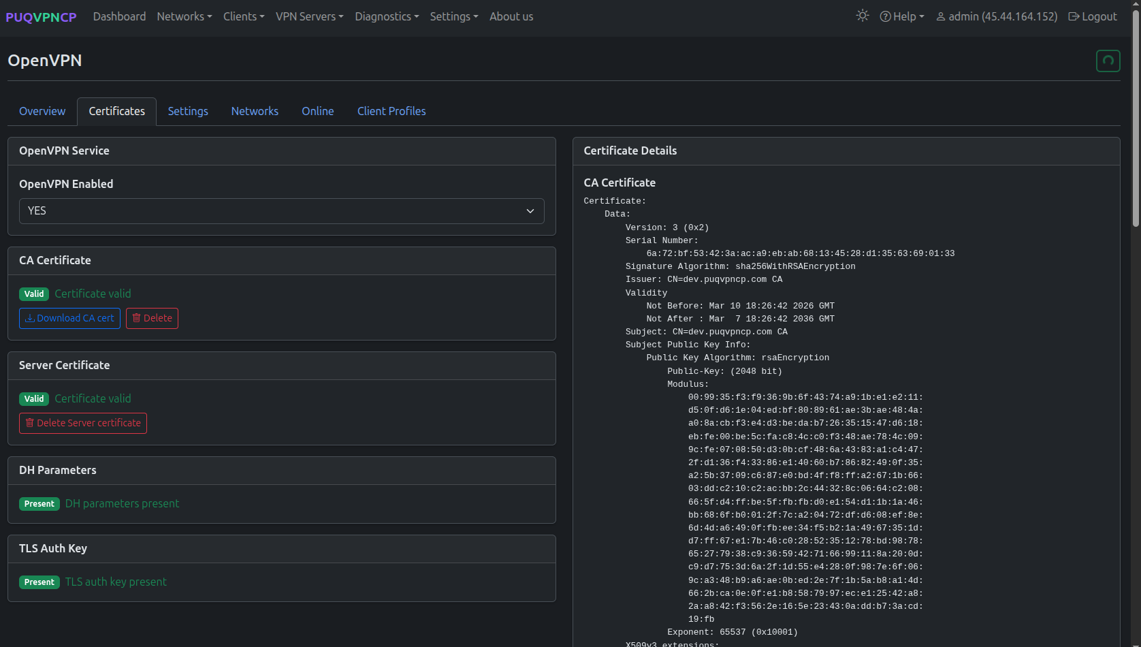The height and width of the screenshot is (647, 1141).
Task: Click the 'Exponent: 65537 (0x10001)' line
Action: tap(733, 632)
